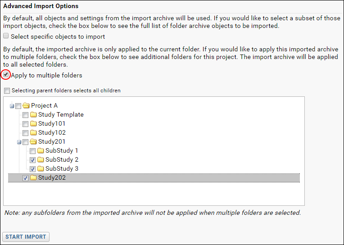Image resolution: width=344 pixels, height=245 pixels.
Task: Click the Study201 folder icon
Action: [x=33, y=141]
